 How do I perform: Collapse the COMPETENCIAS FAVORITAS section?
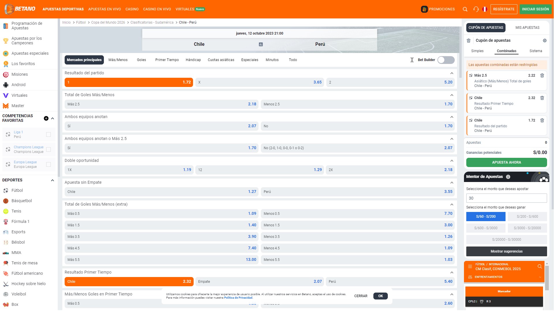point(53,118)
